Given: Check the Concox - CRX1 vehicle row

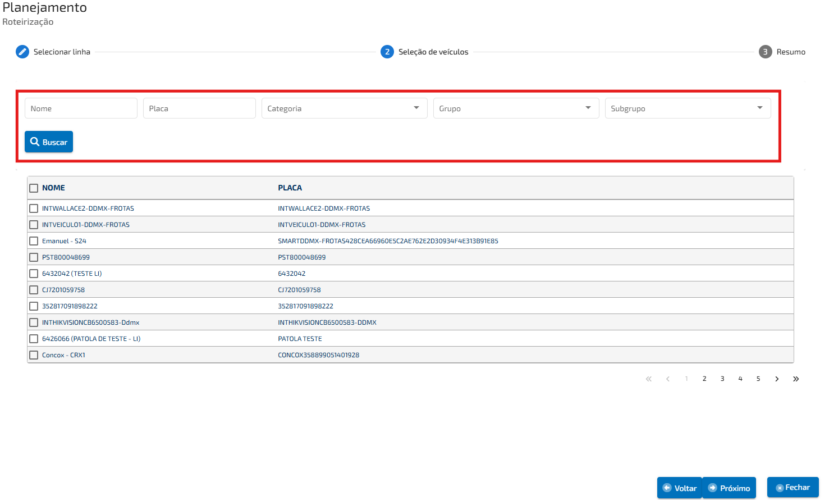Looking at the screenshot, I should pyautogui.click(x=34, y=355).
